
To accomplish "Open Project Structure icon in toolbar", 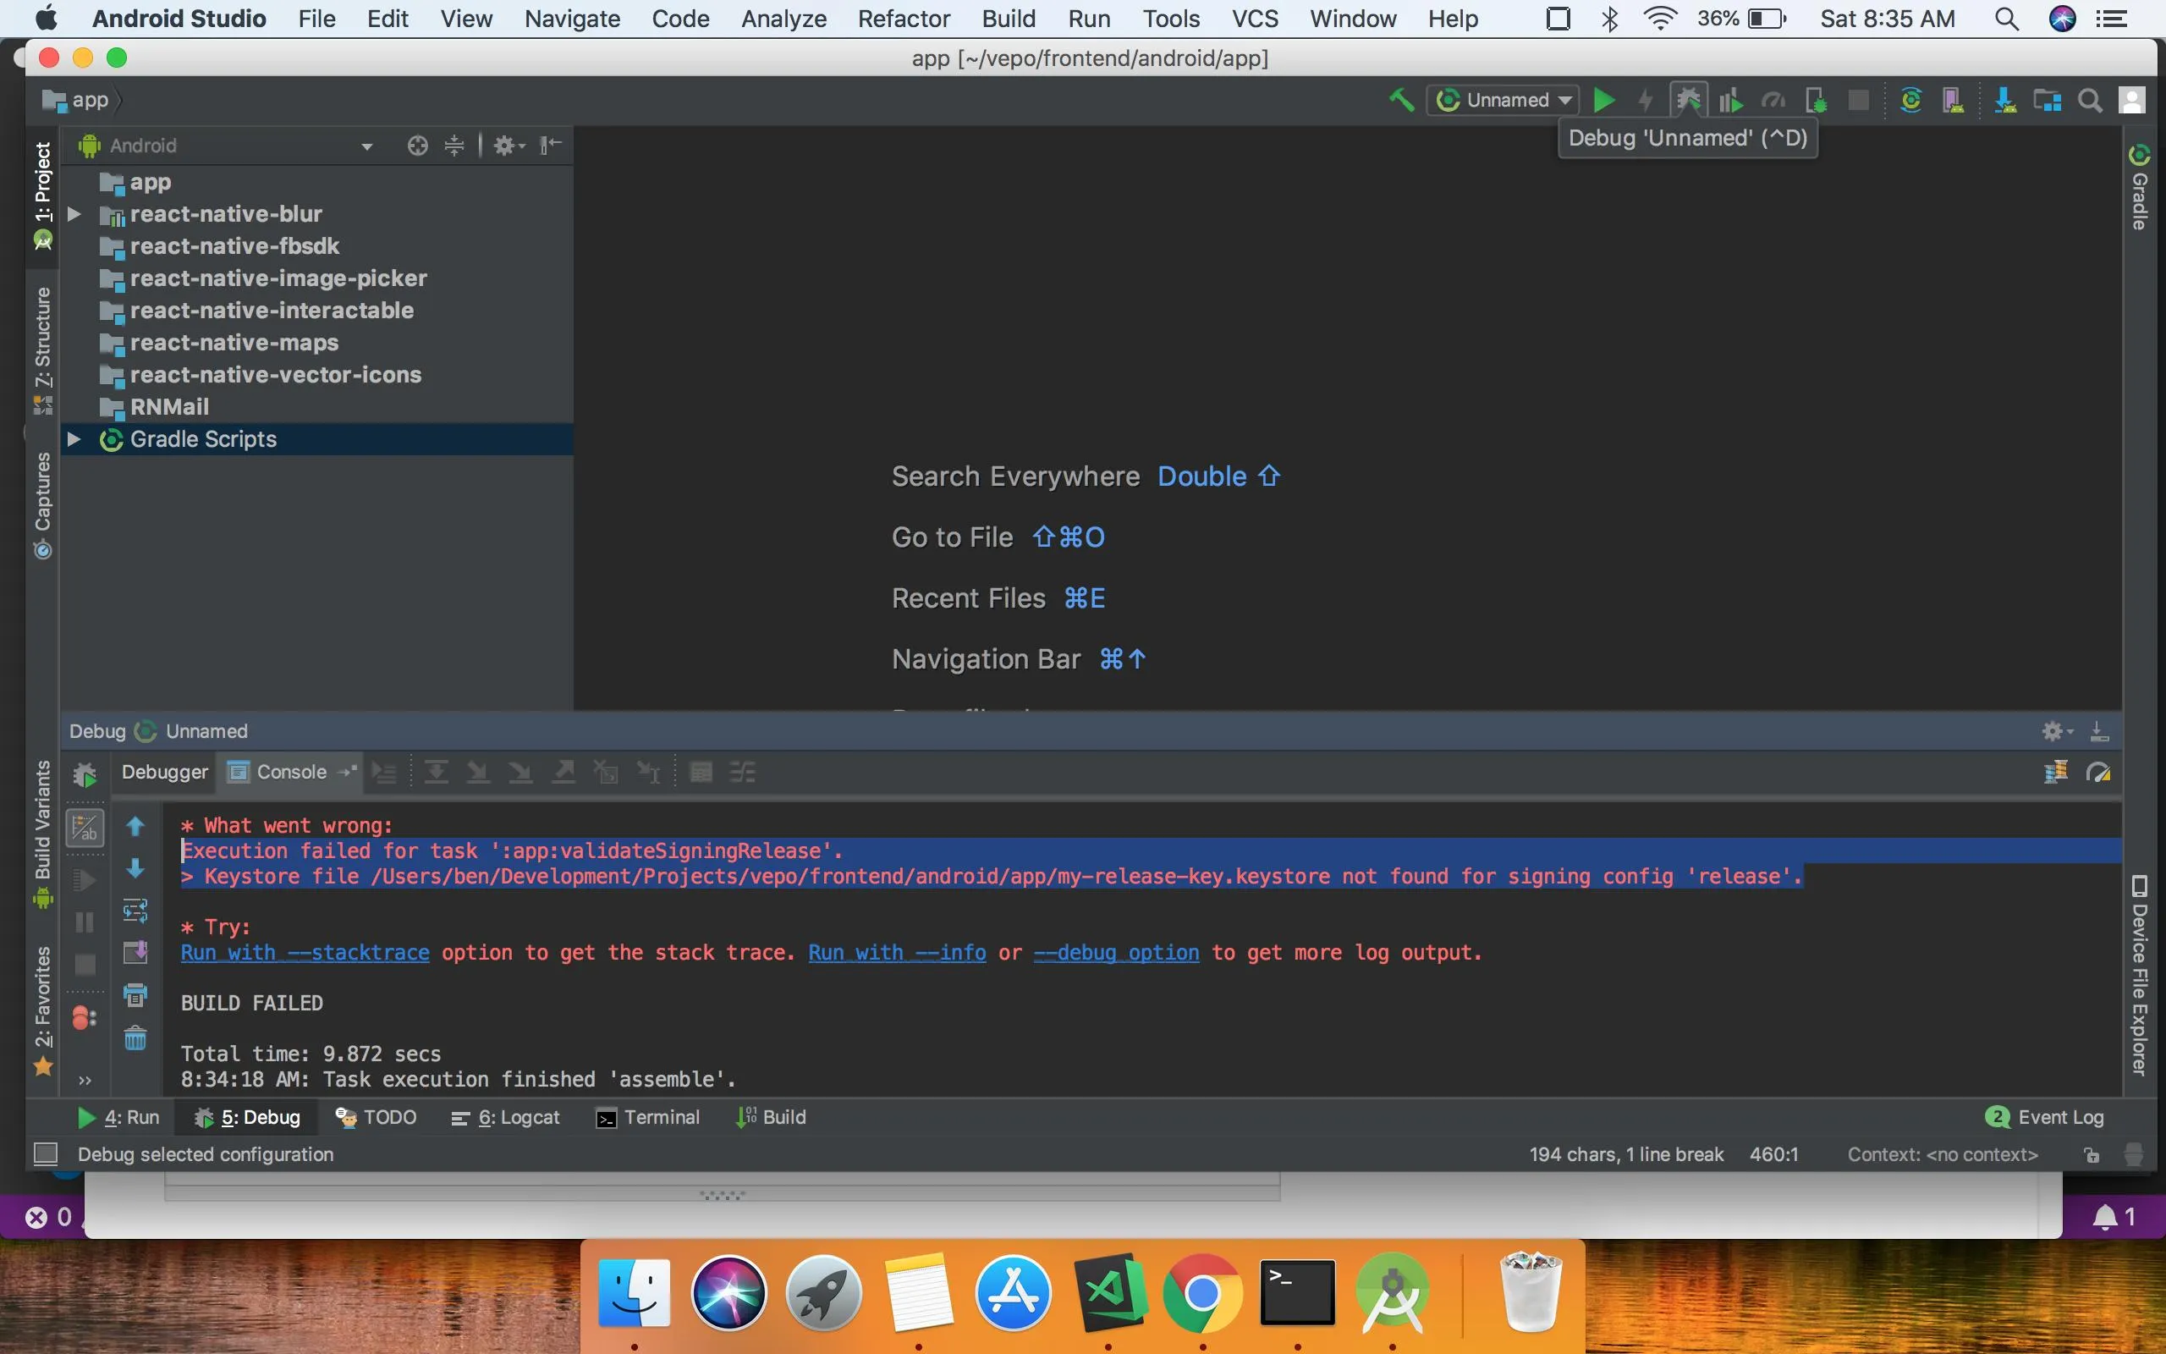I will (x=2047, y=101).
